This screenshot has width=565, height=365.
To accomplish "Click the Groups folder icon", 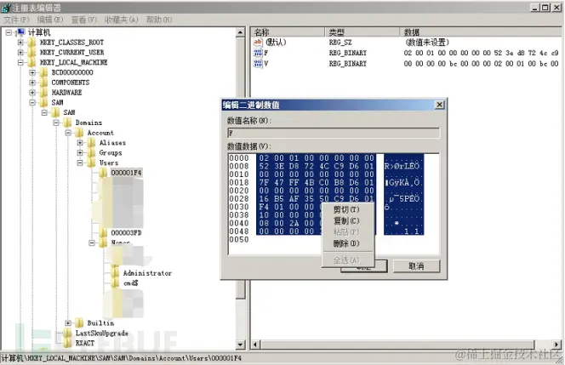I will click(x=92, y=153).
